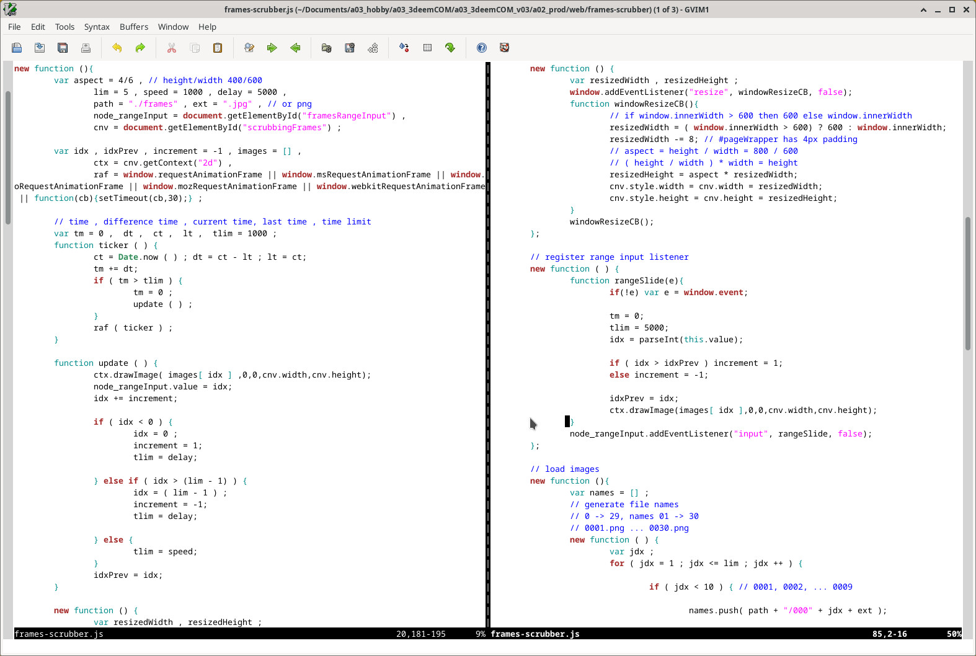Click the Find Next green arrow
The height and width of the screenshot is (656, 976).
click(x=272, y=48)
